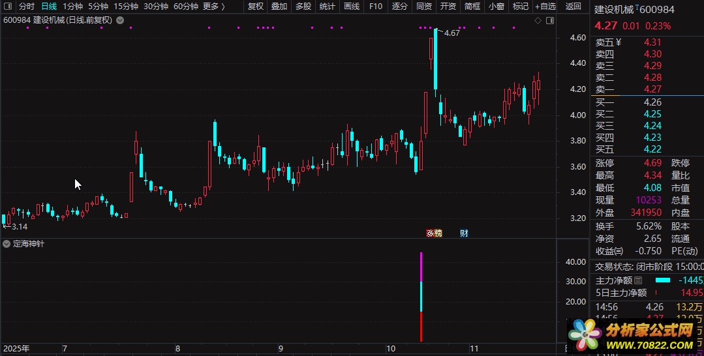Click the 标记 mark button
This screenshot has height=356, width=704.
pyautogui.click(x=521, y=7)
